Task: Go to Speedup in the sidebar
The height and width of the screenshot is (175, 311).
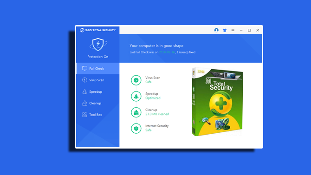Action: 98,91
